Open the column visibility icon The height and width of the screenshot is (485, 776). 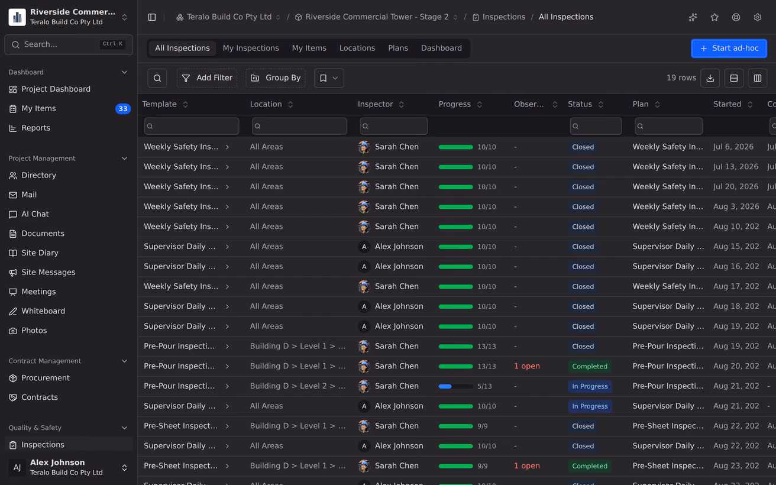click(758, 78)
